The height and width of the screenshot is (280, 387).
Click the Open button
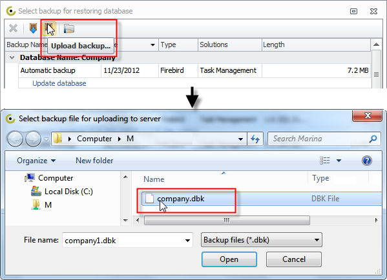point(229,259)
